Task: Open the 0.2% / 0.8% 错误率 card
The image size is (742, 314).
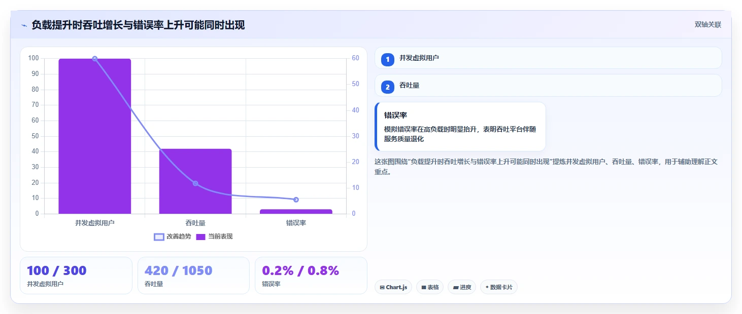Action: (311, 276)
